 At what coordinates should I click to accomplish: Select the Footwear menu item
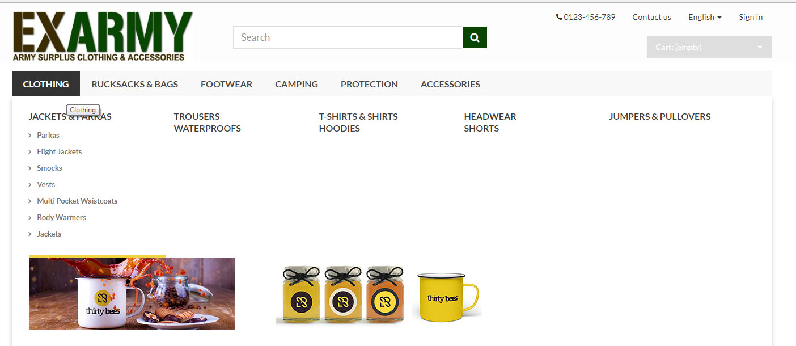pyautogui.click(x=226, y=84)
